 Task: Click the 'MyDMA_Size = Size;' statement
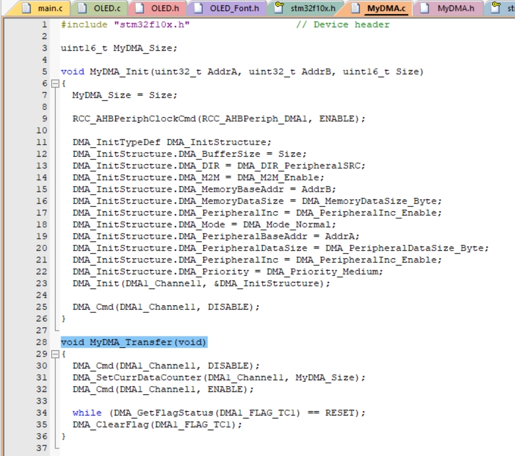click(x=125, y=95)
